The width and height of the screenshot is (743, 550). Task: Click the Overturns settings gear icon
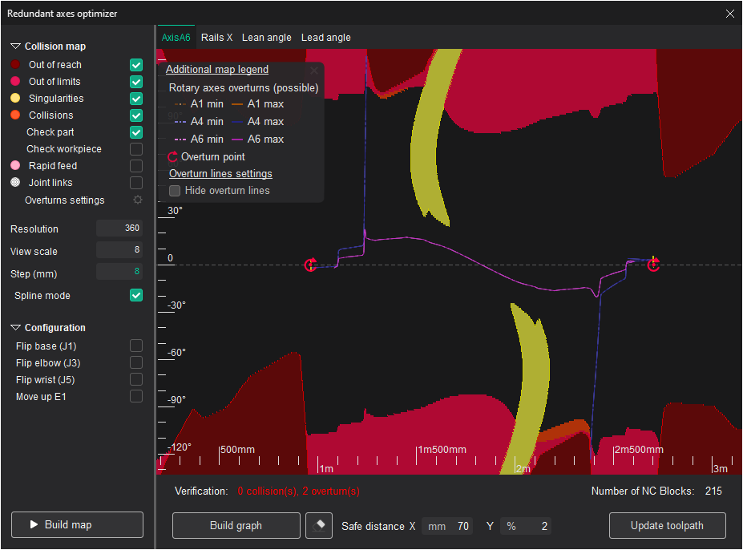pyautogui.click(x=137, y=200)
